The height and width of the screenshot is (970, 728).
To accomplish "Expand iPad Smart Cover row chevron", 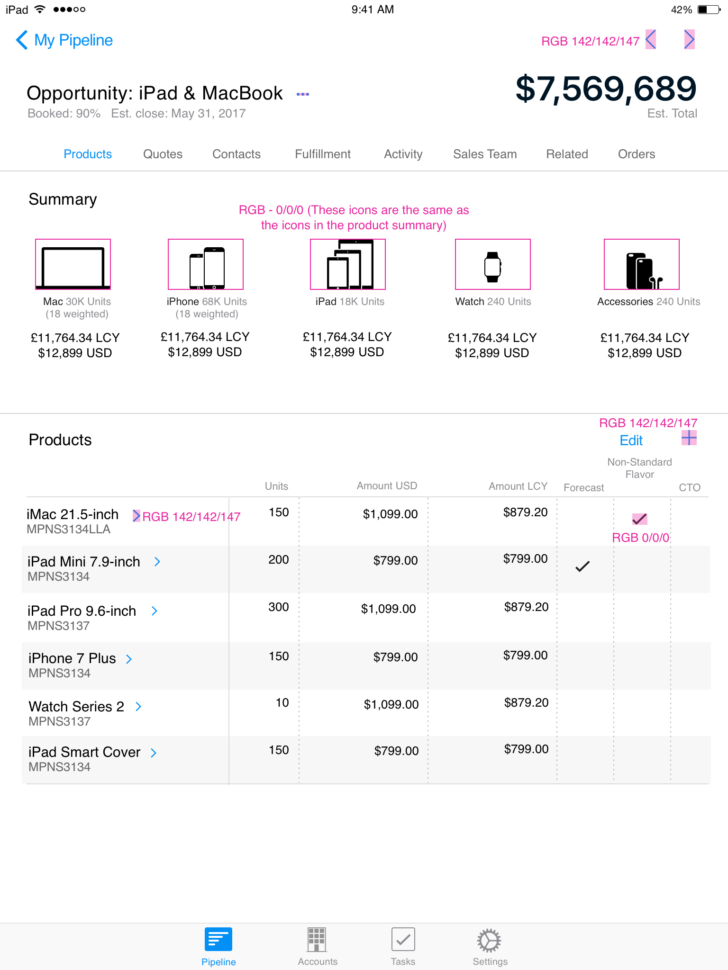I will (153, 753).
